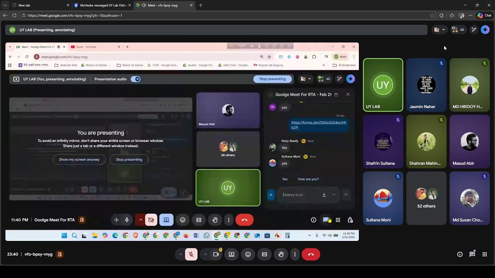Reload the page with the outer browser refresh icon
This screenshot has width=495, height=278.
(14, 15)
